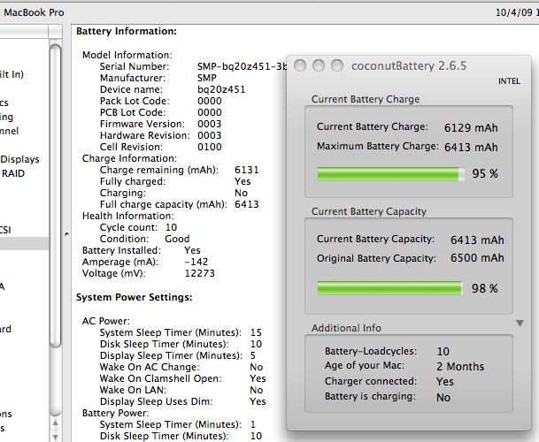Click the Age of your Mac value 2 Months

(x=460, y=367)
